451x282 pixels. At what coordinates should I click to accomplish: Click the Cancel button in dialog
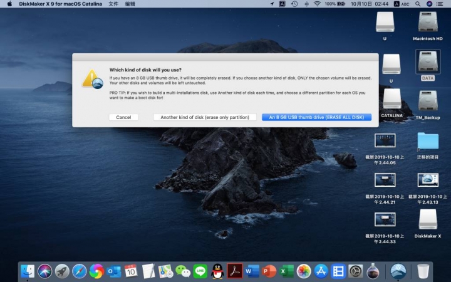(123, 117)
